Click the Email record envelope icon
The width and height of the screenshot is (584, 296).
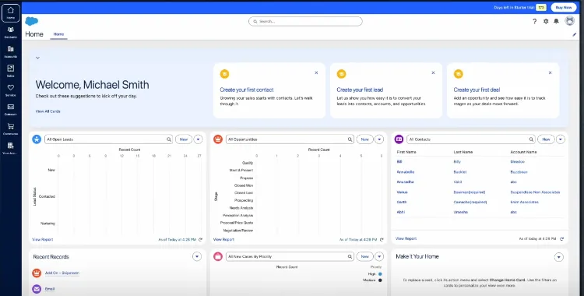click(x=37, y=289)
